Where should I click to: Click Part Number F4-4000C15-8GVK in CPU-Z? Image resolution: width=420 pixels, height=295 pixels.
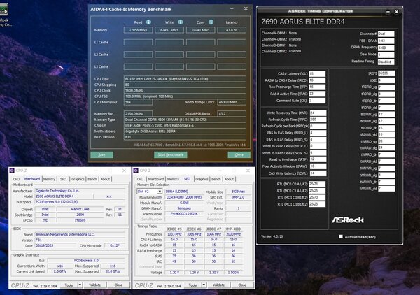[x=184, y=214]
